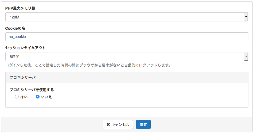Click the PHP最大メモリ数 field label
Viewport: 254px width, 133px height.
(x=20, y=8)
